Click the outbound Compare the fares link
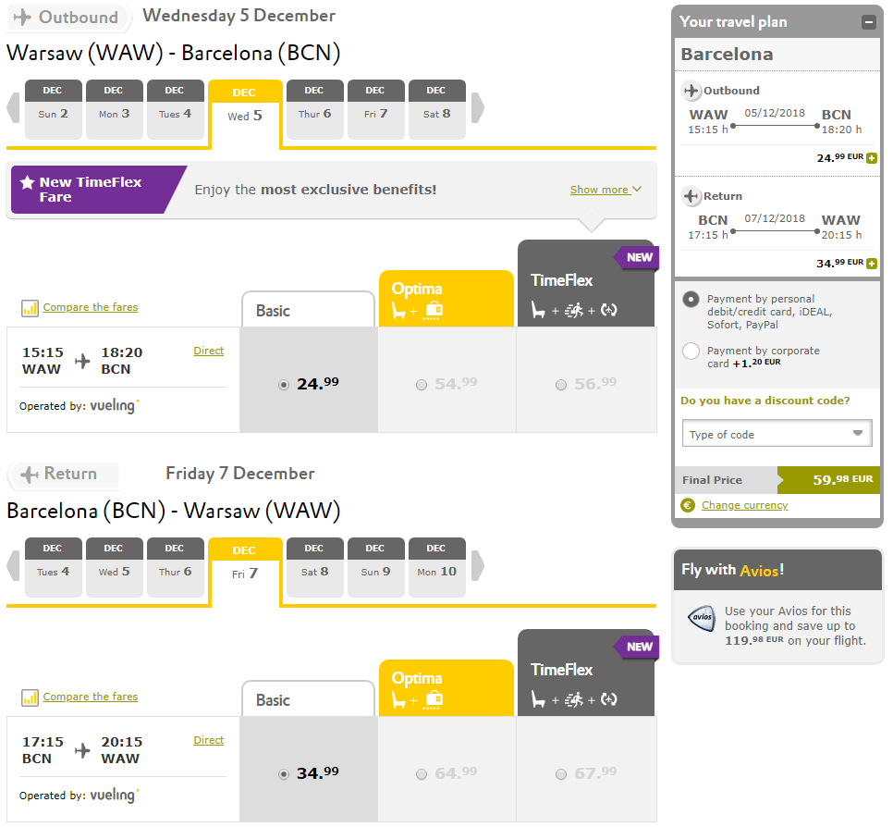This screenshot has height=827, width=893. pyautogui.click(x=90, y=307)
